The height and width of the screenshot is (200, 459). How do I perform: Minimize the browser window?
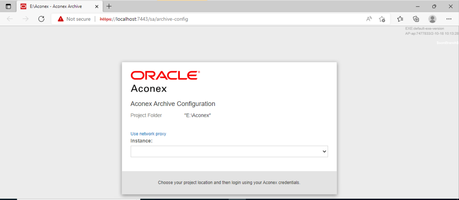(x=418, y=6)
